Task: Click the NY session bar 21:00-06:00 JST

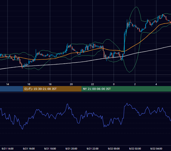Action: coord(126,89)
